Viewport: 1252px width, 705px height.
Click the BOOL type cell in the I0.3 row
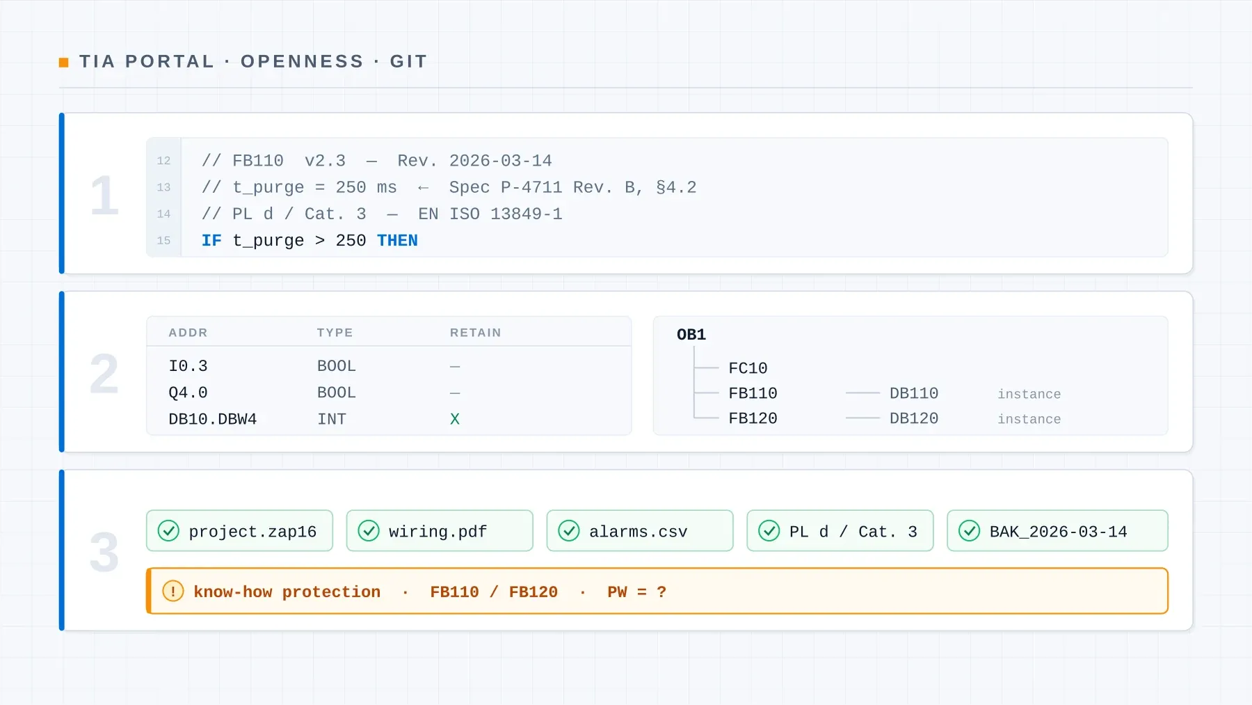[x=337, y=366]
